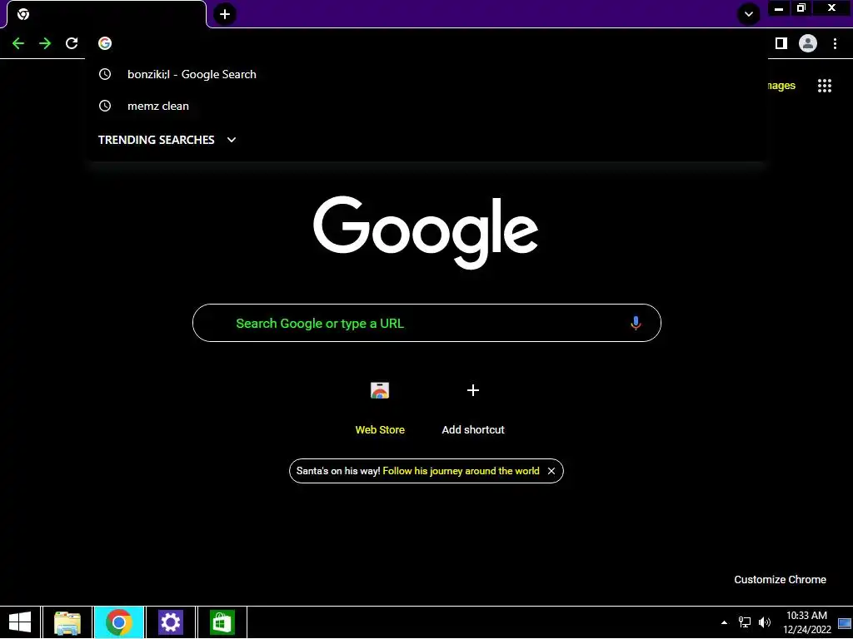Open the volume speaker tray icon
The image size is (853, 639).
tap(765, 622)
